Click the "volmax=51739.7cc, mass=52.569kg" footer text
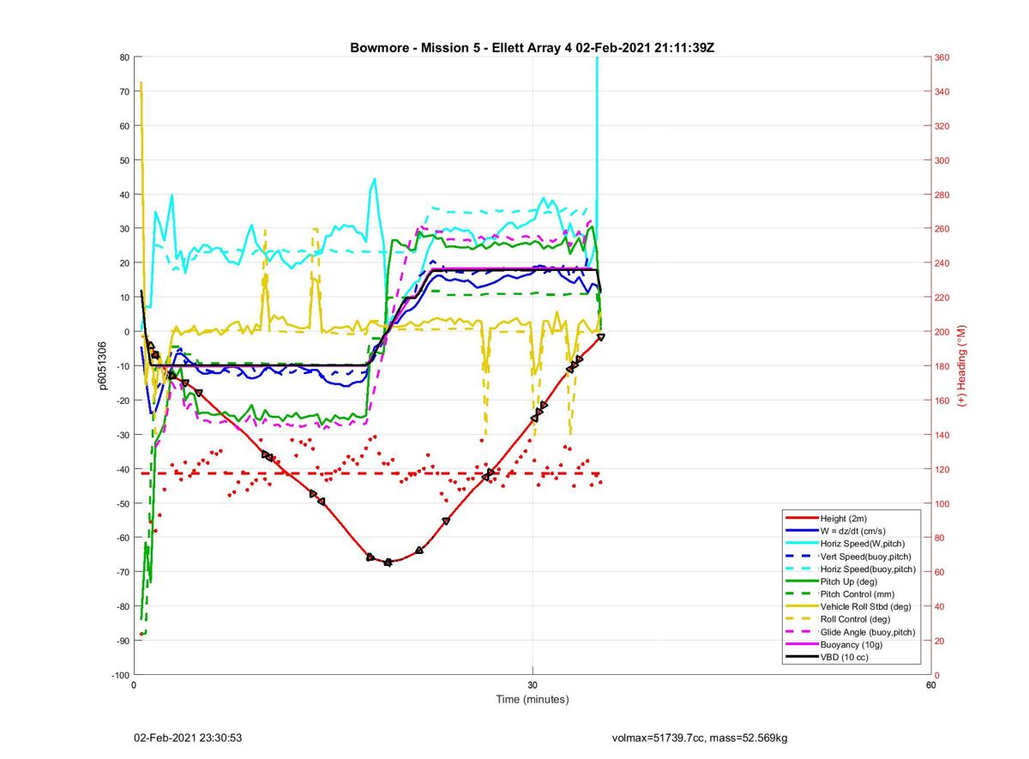This screenshot has width=1029, height=759. (700, 738)
